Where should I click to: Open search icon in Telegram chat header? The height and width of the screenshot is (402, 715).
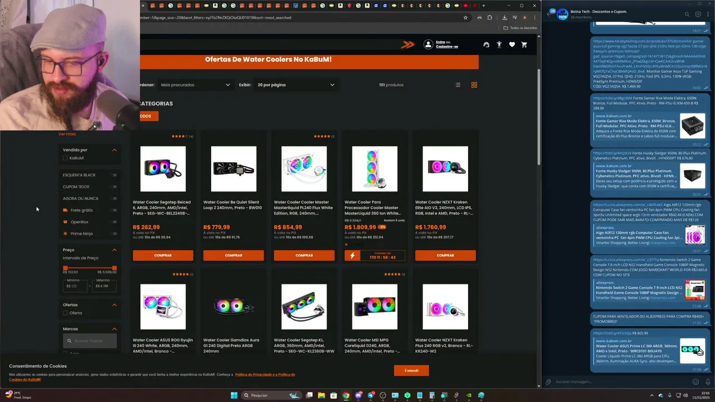pos(688,14)
